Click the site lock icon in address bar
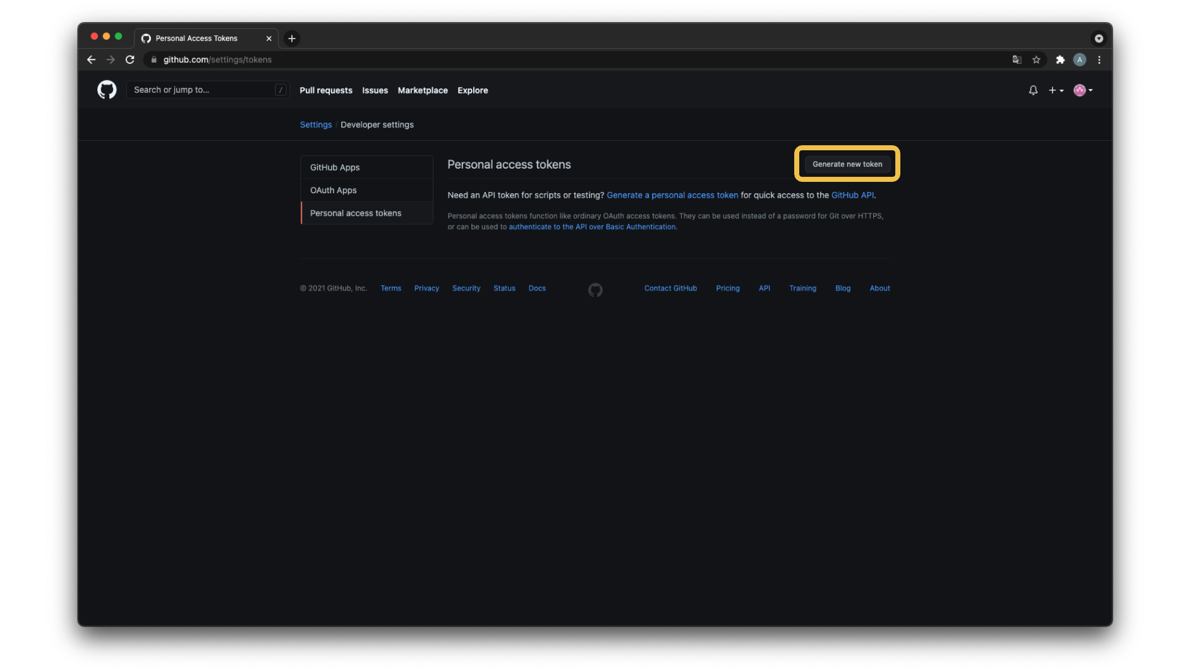Image resolution: width=1191 pixels, height=670 pixels. click(x=154, y=59)
